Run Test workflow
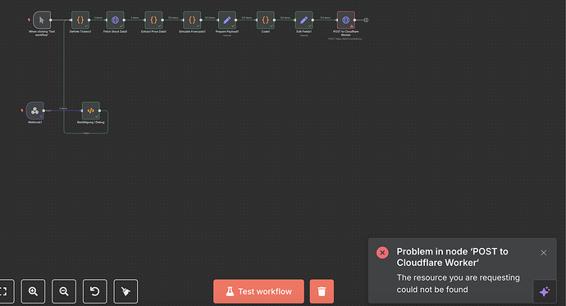The image size is (566, 306). [x=259, y=291]
